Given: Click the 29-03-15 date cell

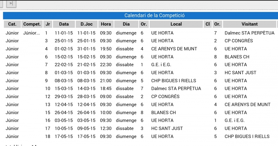Looking at the screenshot, I should click(x=64, y=97).
